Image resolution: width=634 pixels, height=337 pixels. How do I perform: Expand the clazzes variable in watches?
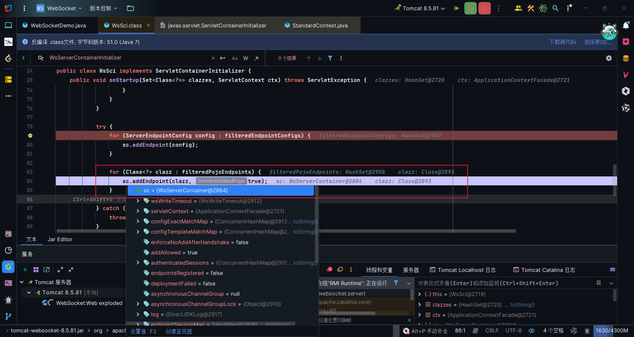[420, 305]
